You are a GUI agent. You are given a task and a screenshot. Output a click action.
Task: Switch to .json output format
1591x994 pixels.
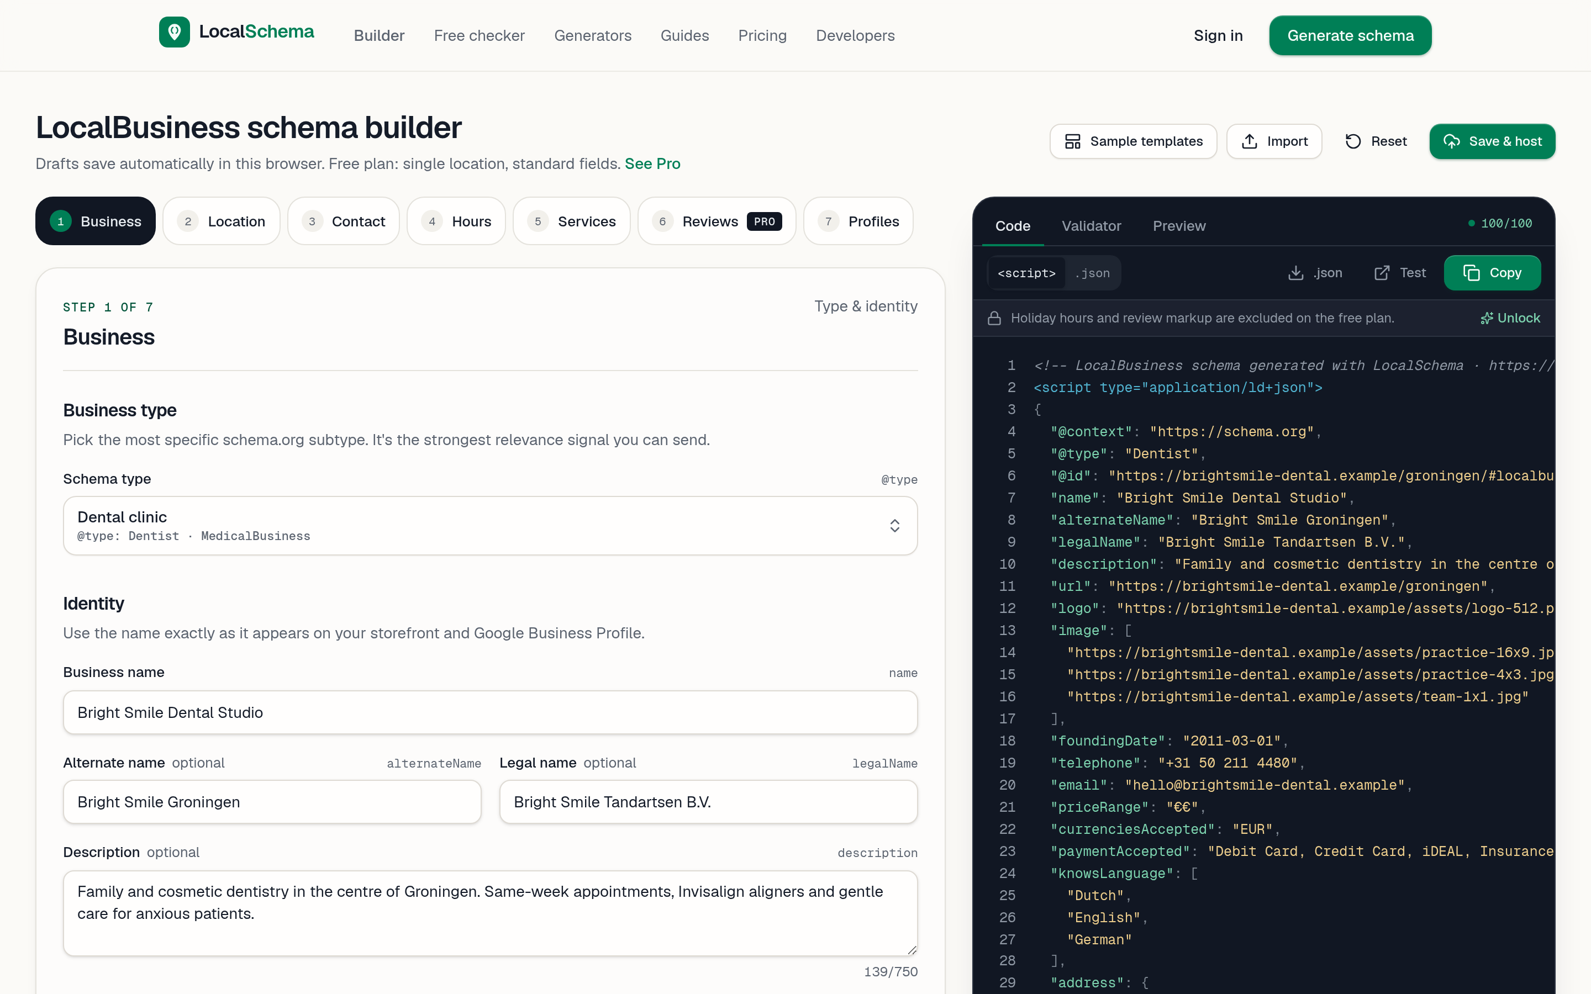[1092, 273]
